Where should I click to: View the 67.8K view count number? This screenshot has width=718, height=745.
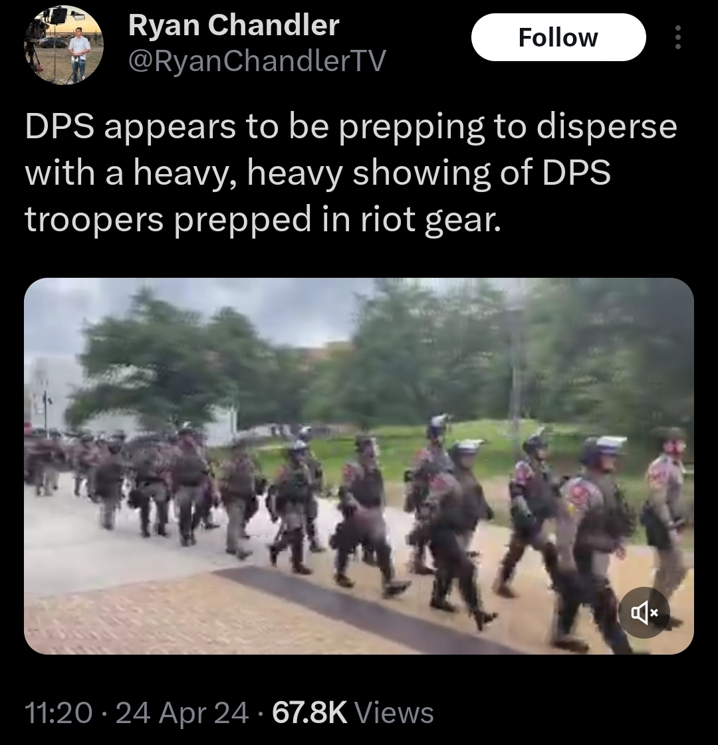(x=310, y=712)
